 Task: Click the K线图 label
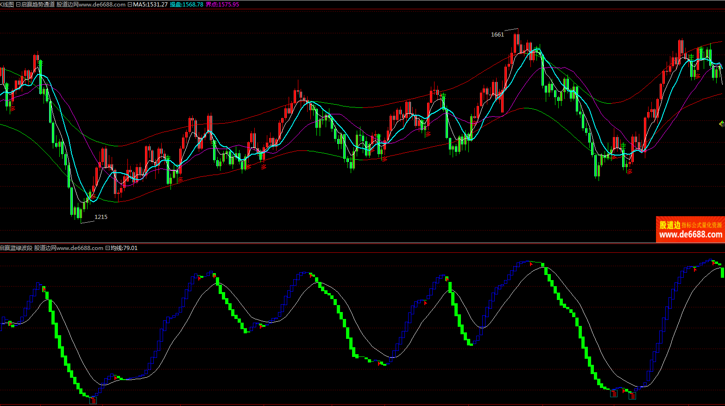point(7,5)
